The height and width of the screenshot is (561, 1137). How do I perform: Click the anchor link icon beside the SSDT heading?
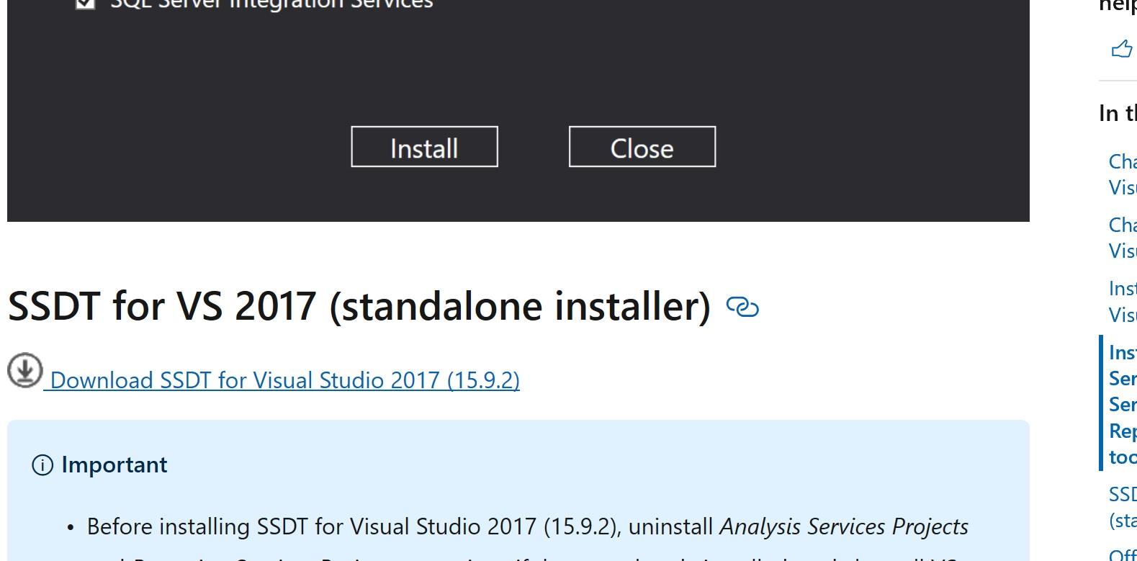pos(742,307)
